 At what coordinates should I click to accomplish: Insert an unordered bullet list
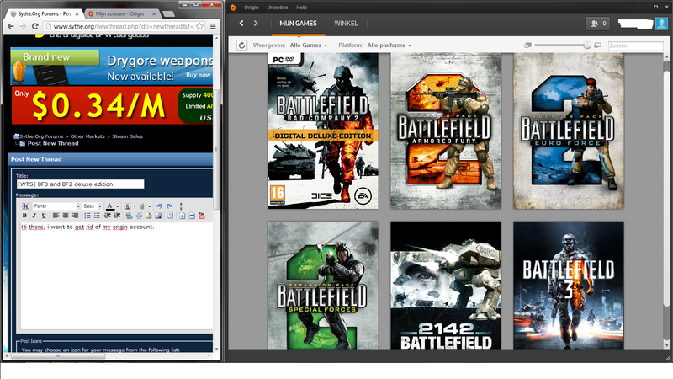click(x=97, y=216)
